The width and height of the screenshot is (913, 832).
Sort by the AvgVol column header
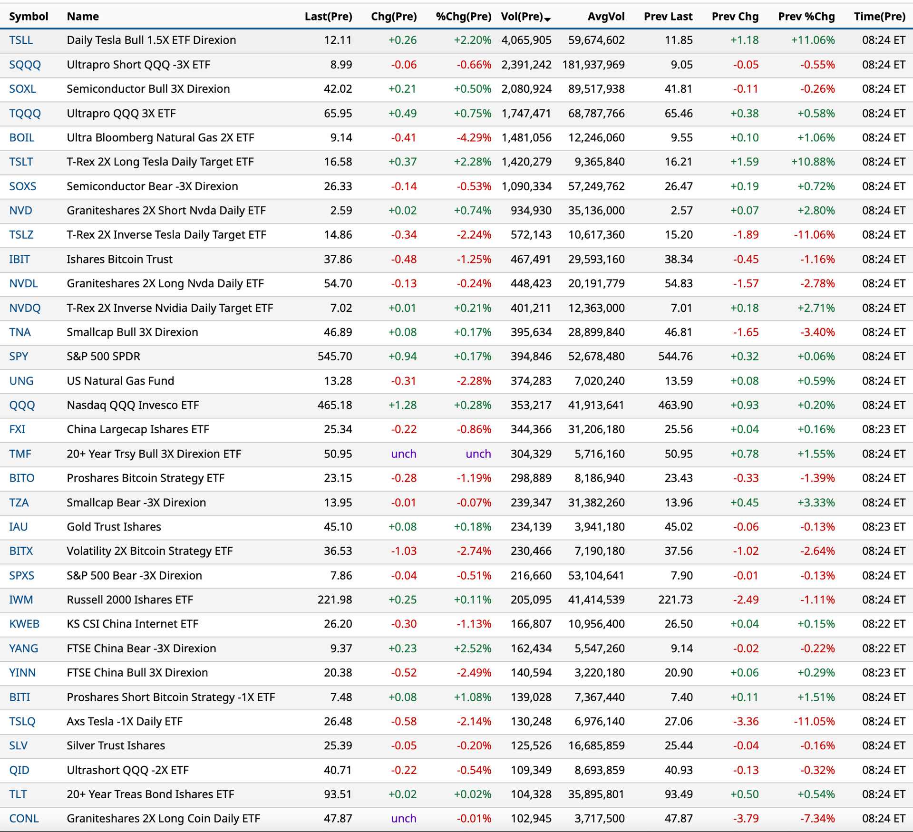pos(606,16)
